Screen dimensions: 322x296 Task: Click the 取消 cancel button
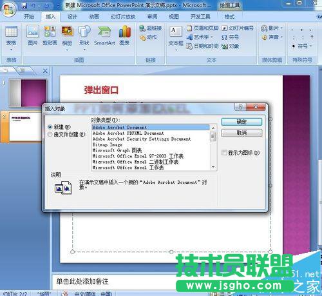(241, 133)
